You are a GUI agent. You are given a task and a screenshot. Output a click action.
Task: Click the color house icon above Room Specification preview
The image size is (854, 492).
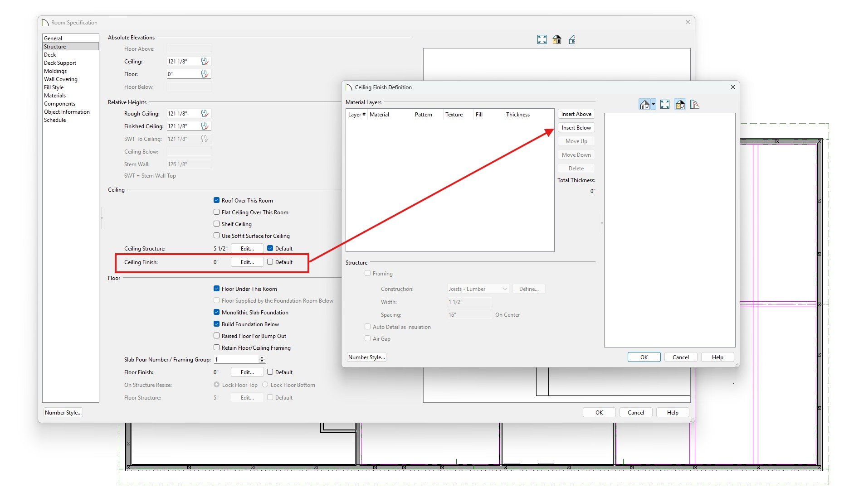[x=556, y=40]
